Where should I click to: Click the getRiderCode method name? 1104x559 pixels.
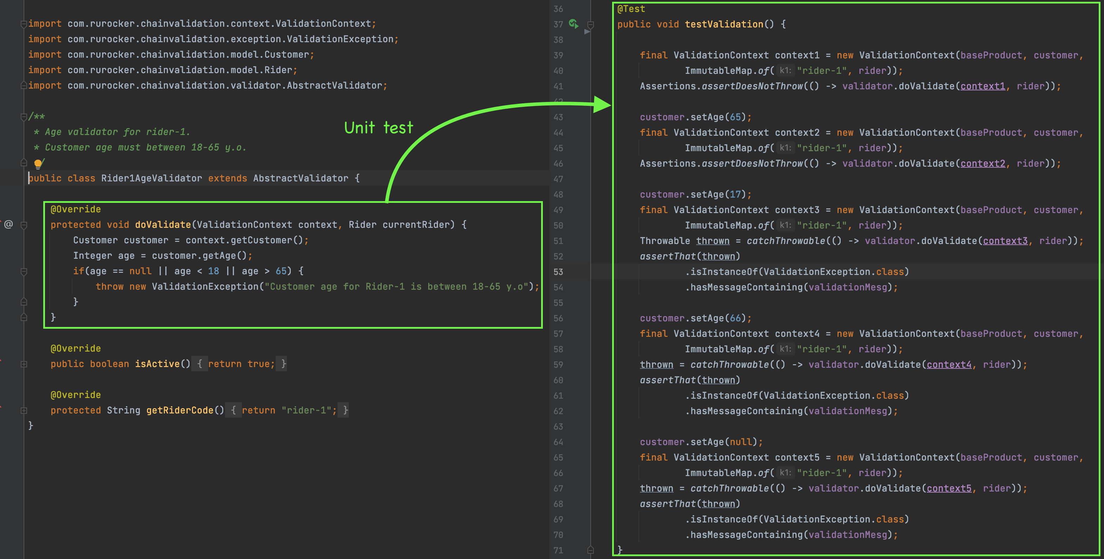click(x=180, y=410)
